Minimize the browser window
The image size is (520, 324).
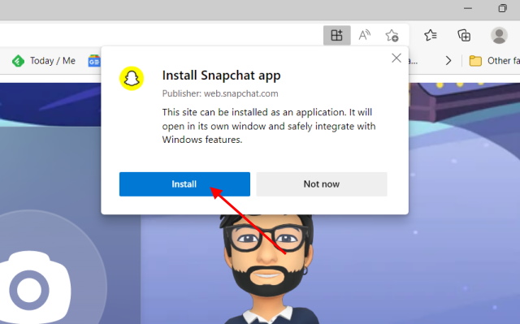(x=468, y=8)
